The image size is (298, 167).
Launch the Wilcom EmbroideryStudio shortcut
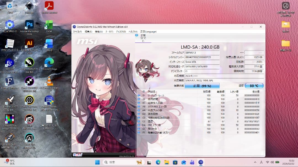click(10, 63)
